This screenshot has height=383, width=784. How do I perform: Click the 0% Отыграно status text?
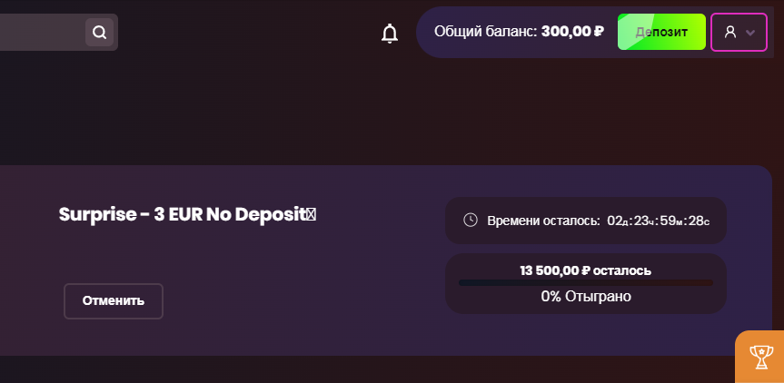(x=585, y=296)
